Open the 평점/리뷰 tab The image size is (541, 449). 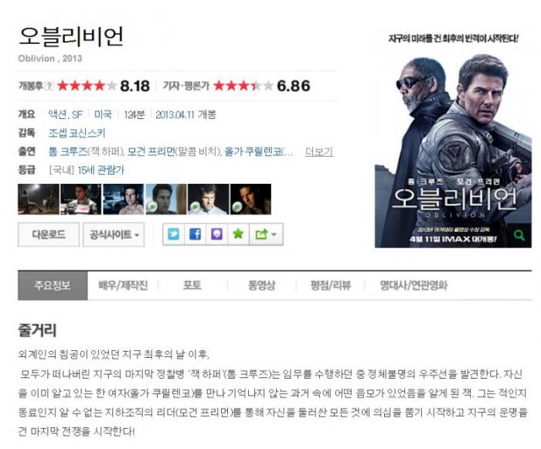[331, 285]
